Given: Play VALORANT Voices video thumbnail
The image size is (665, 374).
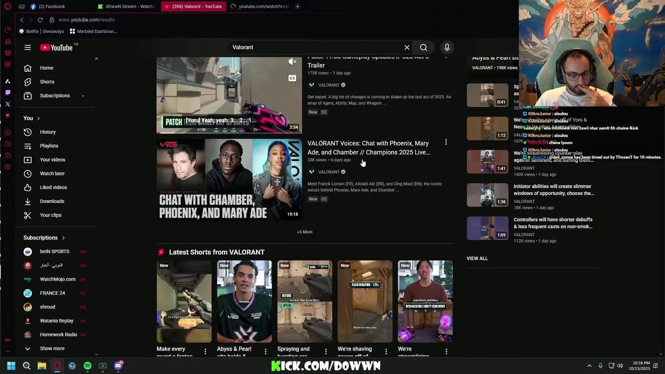Looking at the screenshot, I should [x=229, y=179].
